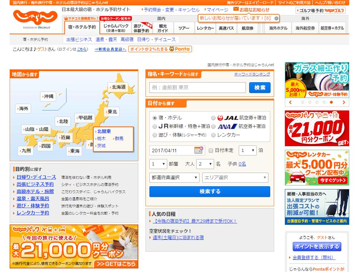The height and width of the screenshot is (272, 356).
Task: Choose 茨城 in 北関東 popup
Action: (x=101, y=146)
